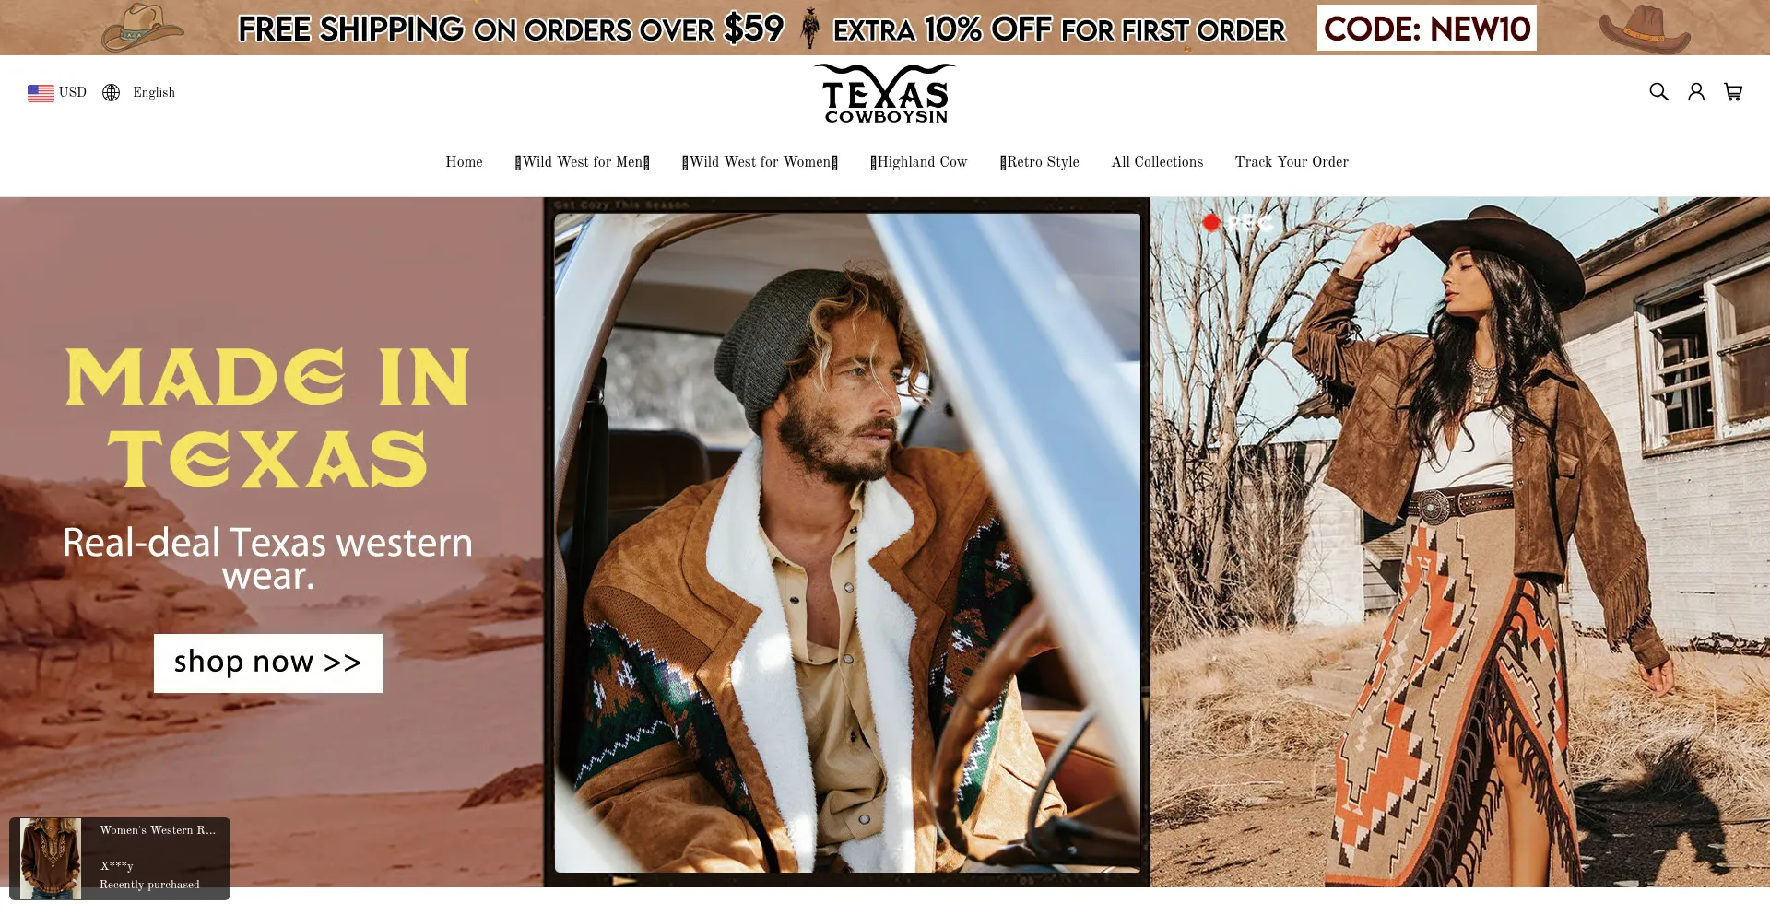Open the shopping cart icon
This screenshot has width=1770, height=915.
pos(1733,92)
